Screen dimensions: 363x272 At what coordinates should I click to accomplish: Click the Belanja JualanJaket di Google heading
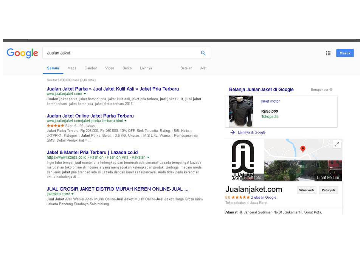click(x=261, y=90)
